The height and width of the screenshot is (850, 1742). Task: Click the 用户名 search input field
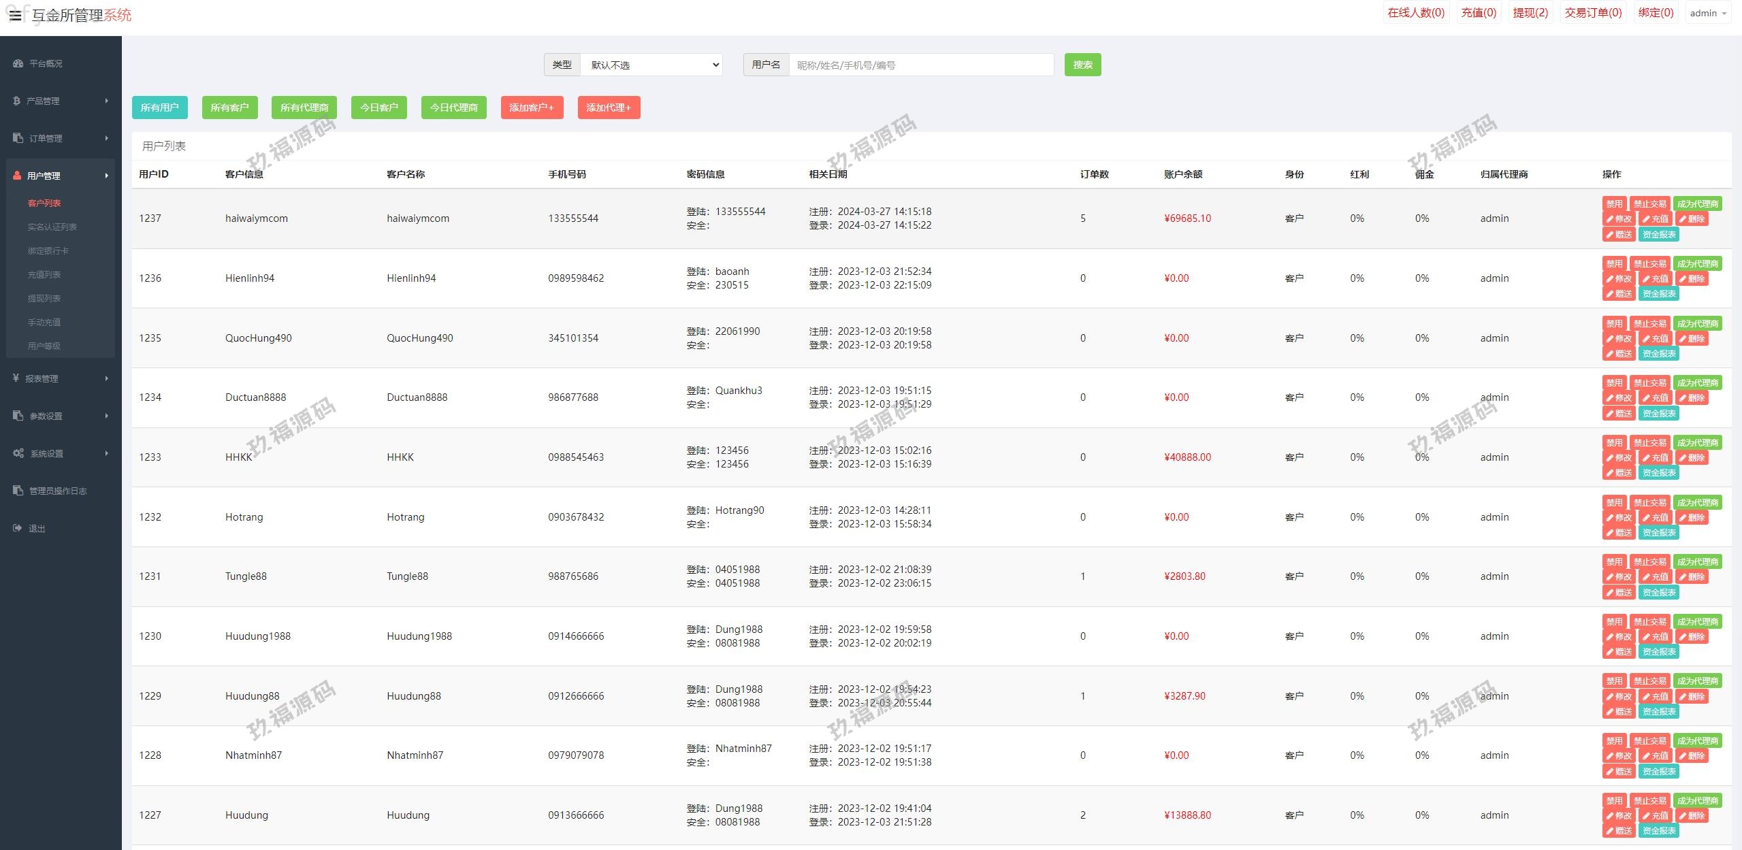coord(920,65)
